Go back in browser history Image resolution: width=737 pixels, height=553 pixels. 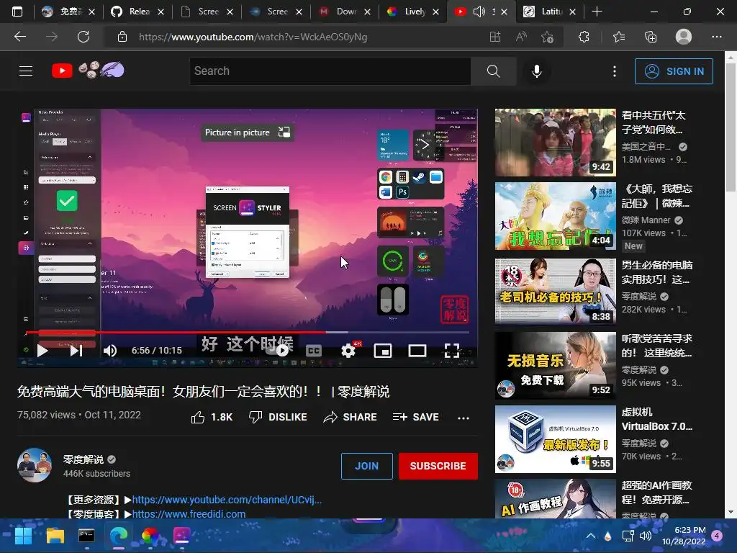(20, 37)
